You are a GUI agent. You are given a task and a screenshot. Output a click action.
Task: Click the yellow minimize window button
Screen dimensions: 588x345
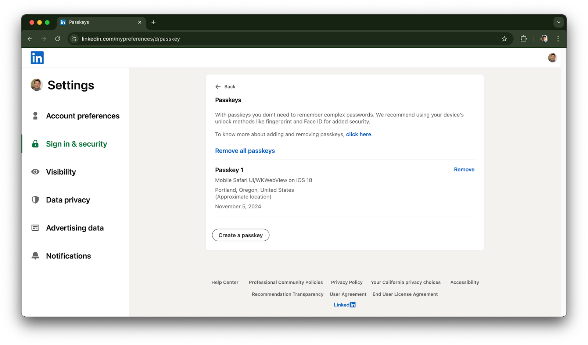(x=39, y=22)
